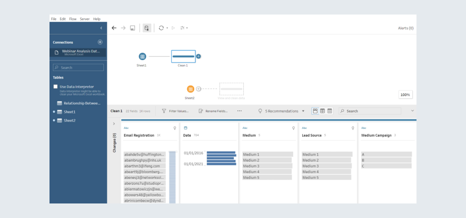Image resolution: width=466 pixels, height=218 pixels.
Task: Refresh the flow data with refresh icon
Action: 161,28
